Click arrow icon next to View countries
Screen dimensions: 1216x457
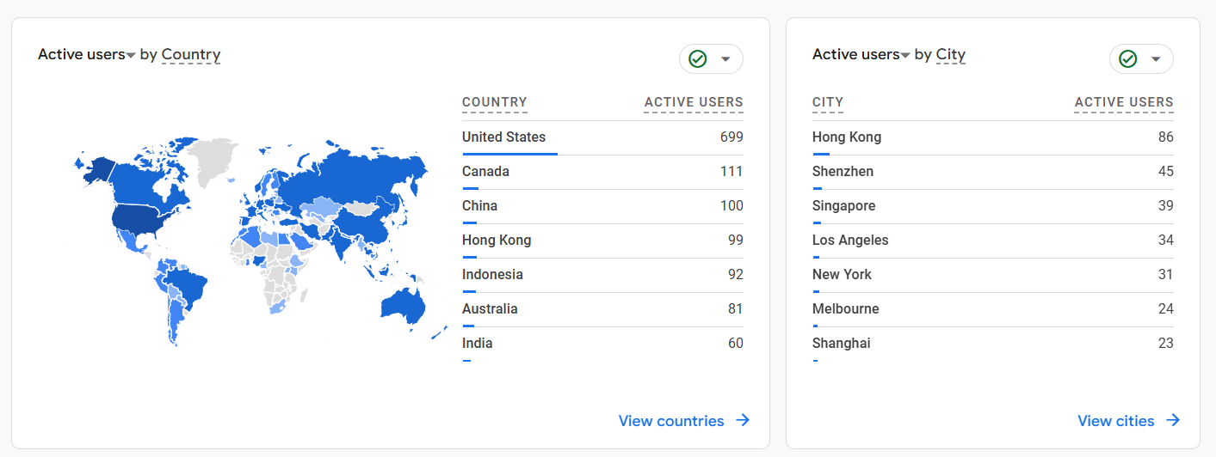coord(743,420)
